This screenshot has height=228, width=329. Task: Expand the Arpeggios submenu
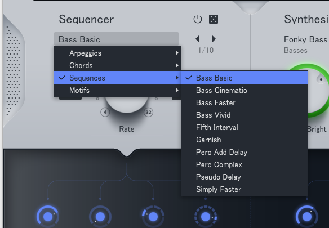pyautogui.click(x=117, y=53)
